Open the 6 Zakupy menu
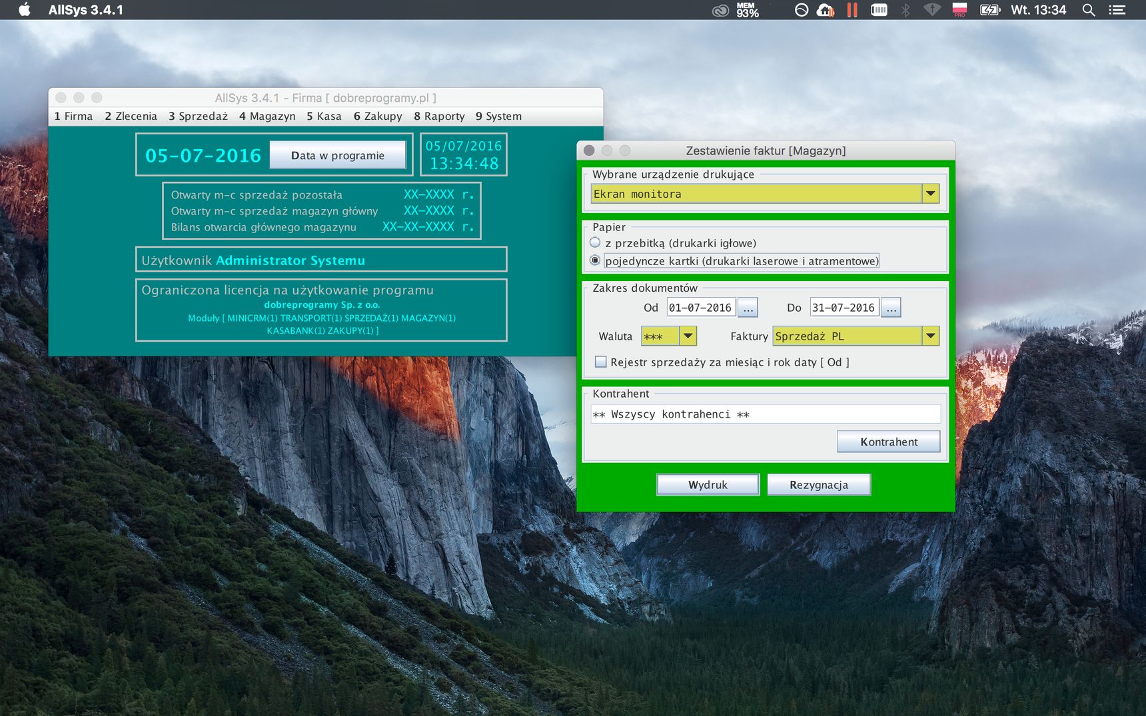The width and height of the screenshot is (1146, 716). [378, 116]
